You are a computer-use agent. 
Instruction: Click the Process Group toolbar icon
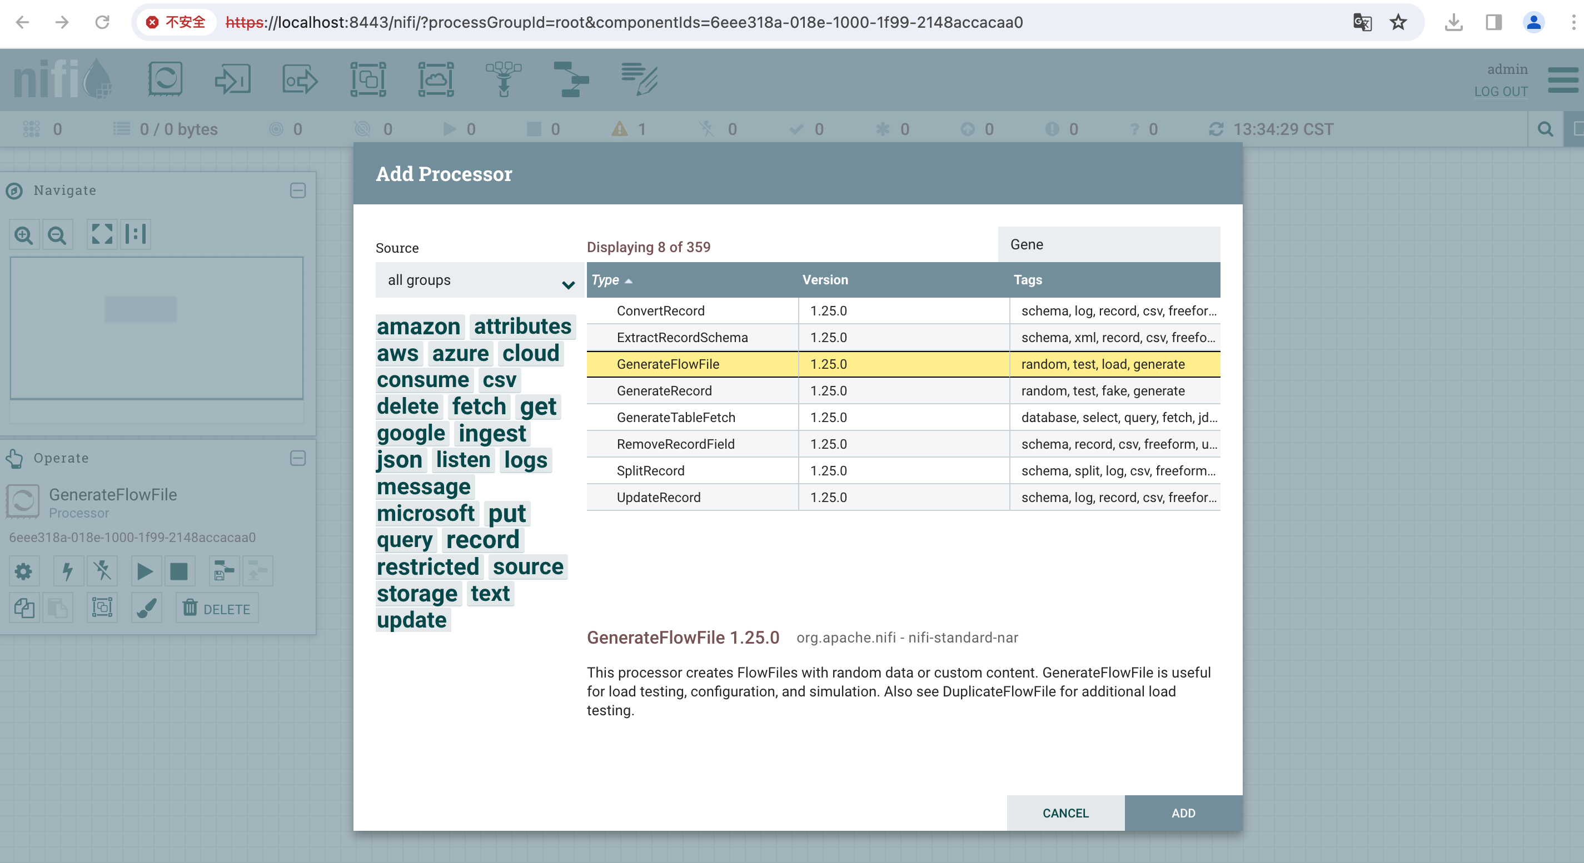click(368, 79)
